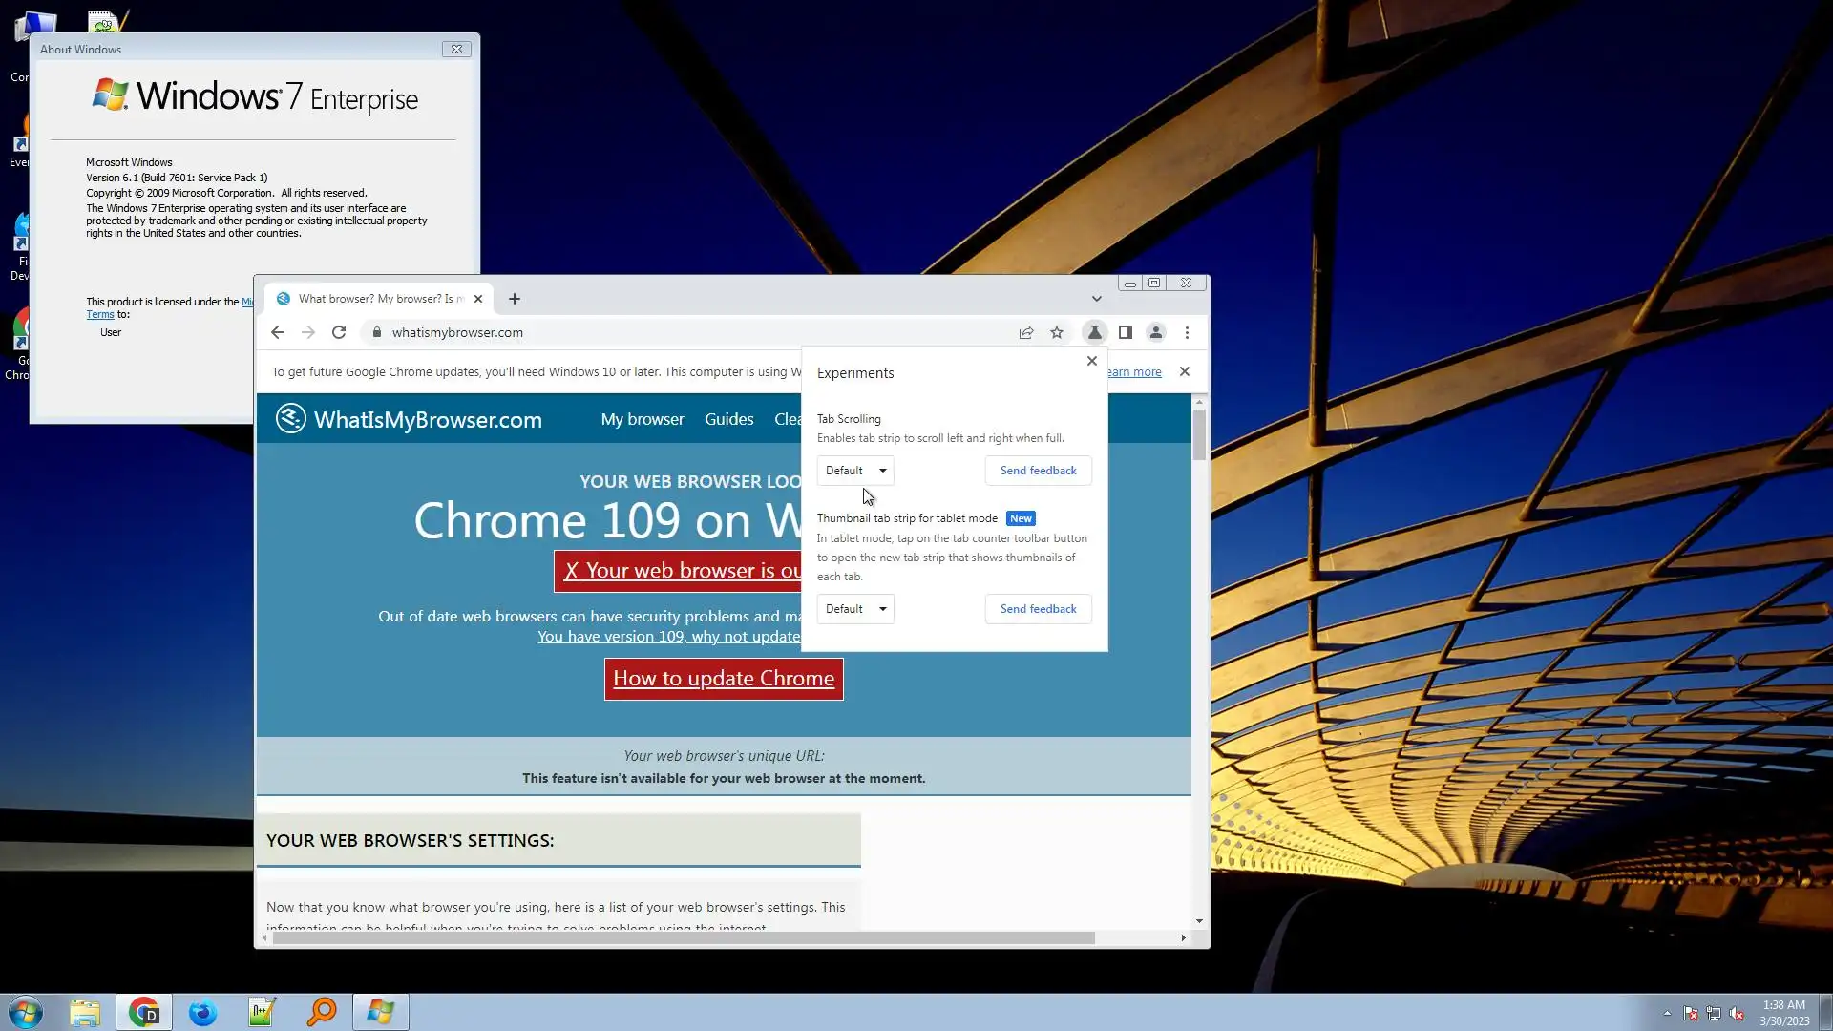Bookmark this page with star icon
Viewport: 1833px width, 1031px height.
[x=1057, y=332]
